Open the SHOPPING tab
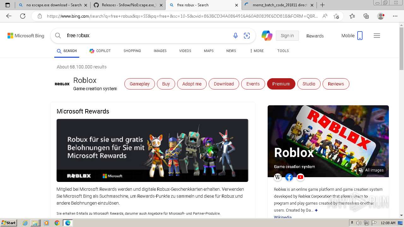Image resolution: width=404 pixels, height=227 pixels. click(x=132, y=51)
